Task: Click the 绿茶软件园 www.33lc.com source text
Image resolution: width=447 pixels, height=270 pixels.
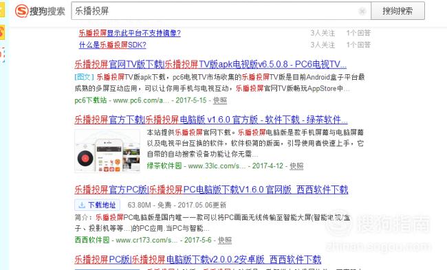Action: [x=196, y=166]
